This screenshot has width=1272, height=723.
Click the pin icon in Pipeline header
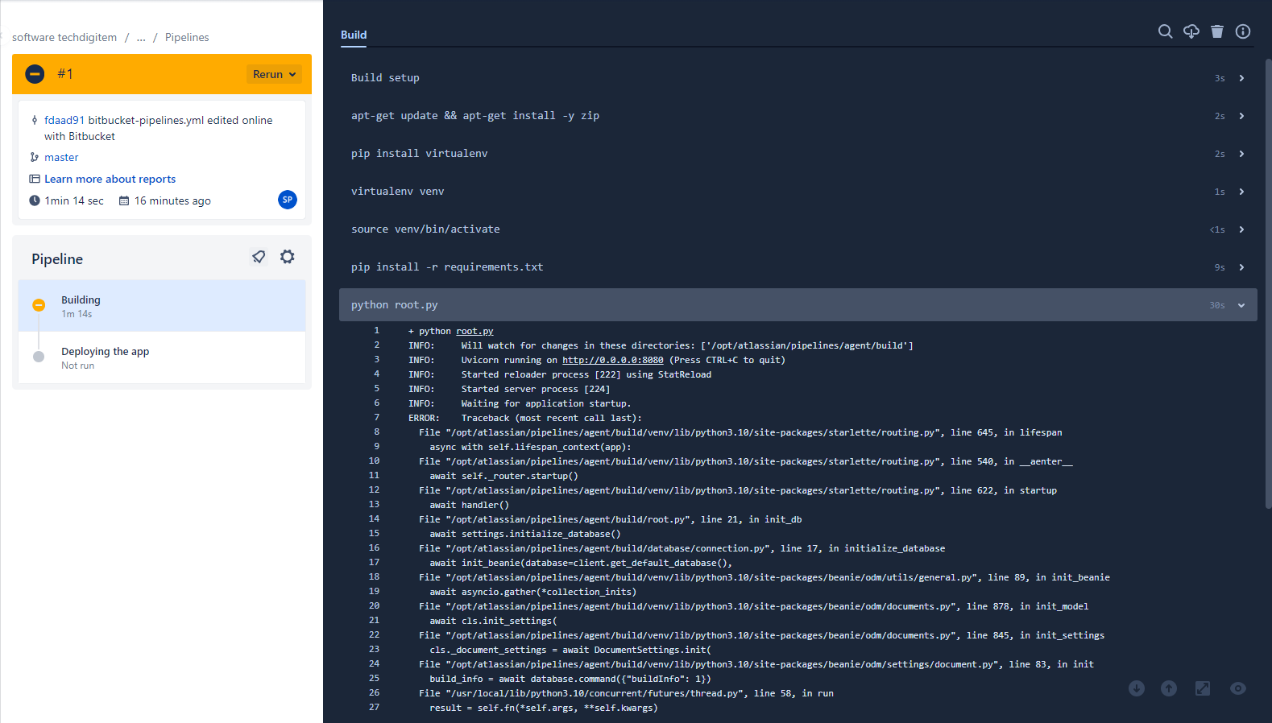(259, 257)
